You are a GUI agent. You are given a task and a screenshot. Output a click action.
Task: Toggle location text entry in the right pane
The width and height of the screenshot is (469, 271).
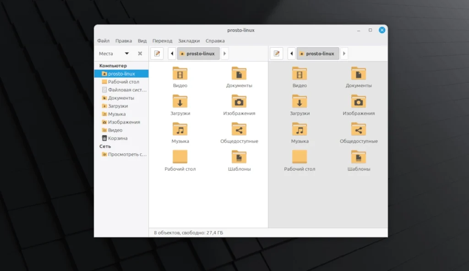tap(277, 54)
